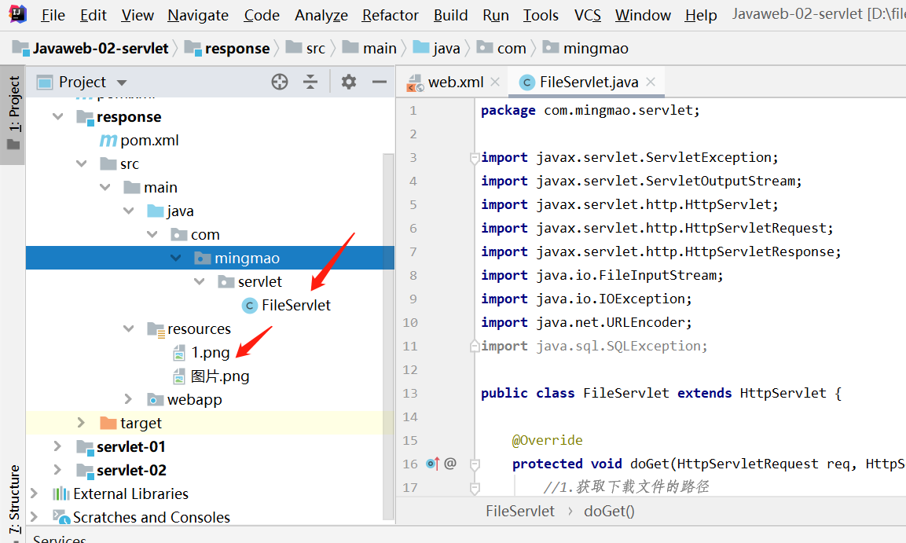Open the 7: Structure tool window button

click(x=13, y=501)
